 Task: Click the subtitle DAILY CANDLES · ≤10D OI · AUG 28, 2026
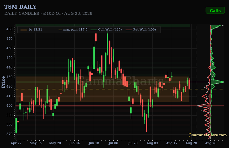pyautogui.click(x=48, y=14)
